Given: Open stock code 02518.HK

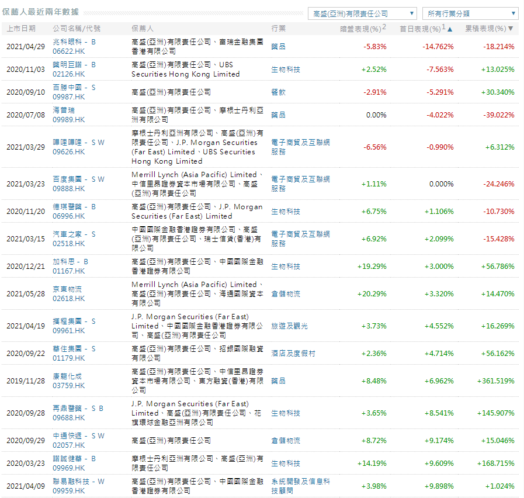Looking at the screenshot, I should [69, 244].
